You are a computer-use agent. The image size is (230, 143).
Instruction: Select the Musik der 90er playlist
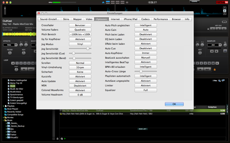pyautogui.click(x=16, y=89)
